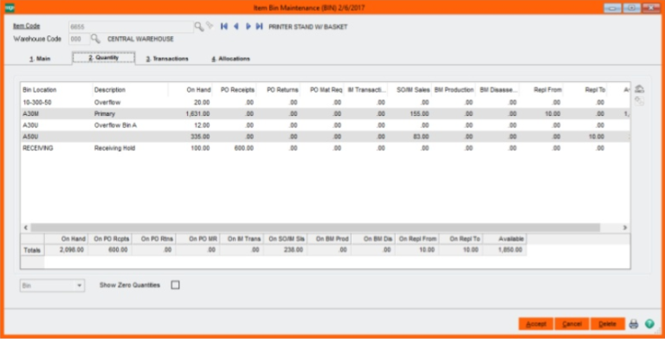The width and height of the screenshot is (665, 339).
Task: Click the Delete button
Action: [607, 323]
